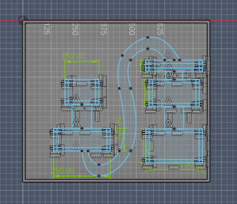Click the vertical 100.00 dimension near spline
The width and height of the screenshot is (237, 204).
pos(118,128)
